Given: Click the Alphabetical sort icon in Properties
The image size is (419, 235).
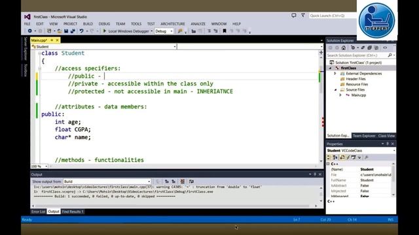Looking at the screenshot, I should (x=335, y=157).
